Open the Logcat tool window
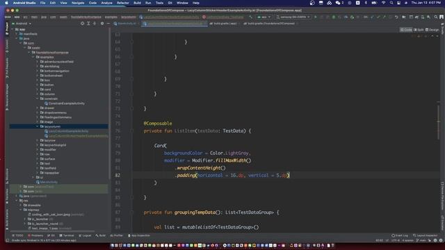Image resolution: width=445 pixels, height=250 pixels. [85, 235]
